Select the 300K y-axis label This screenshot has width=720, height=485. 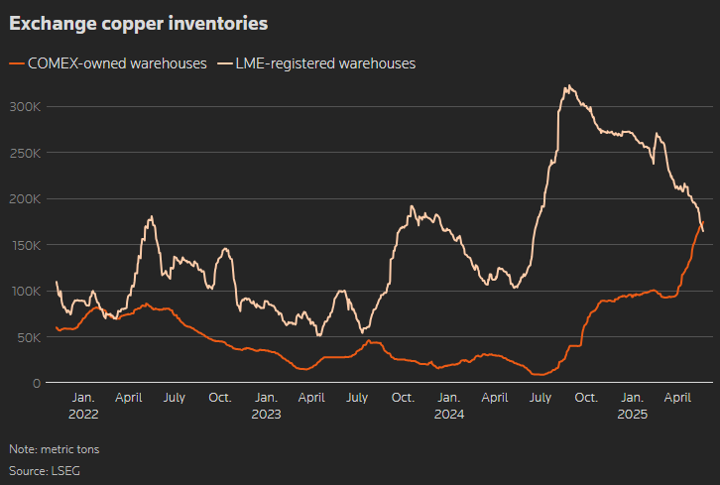[x=28, y=106]
